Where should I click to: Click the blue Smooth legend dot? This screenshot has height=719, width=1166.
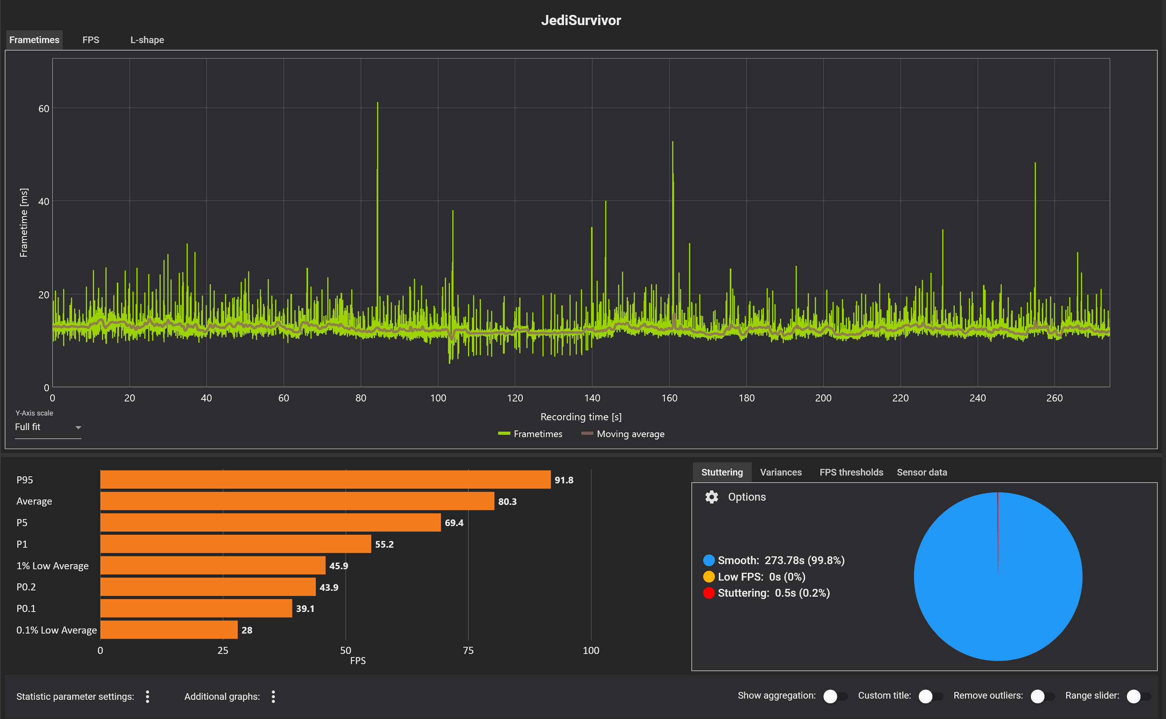708,560
